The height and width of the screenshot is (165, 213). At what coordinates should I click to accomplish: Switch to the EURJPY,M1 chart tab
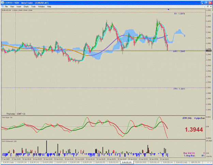[x=87, y=162]
